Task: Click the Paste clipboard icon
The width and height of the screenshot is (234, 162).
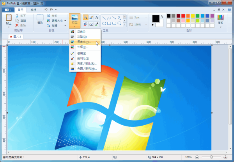Action: [9, 18]
